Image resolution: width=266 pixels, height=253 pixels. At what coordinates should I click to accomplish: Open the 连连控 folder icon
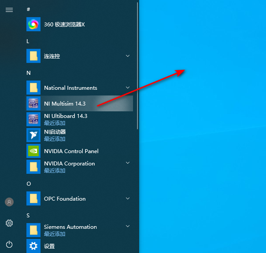click(x=33, y=56)
